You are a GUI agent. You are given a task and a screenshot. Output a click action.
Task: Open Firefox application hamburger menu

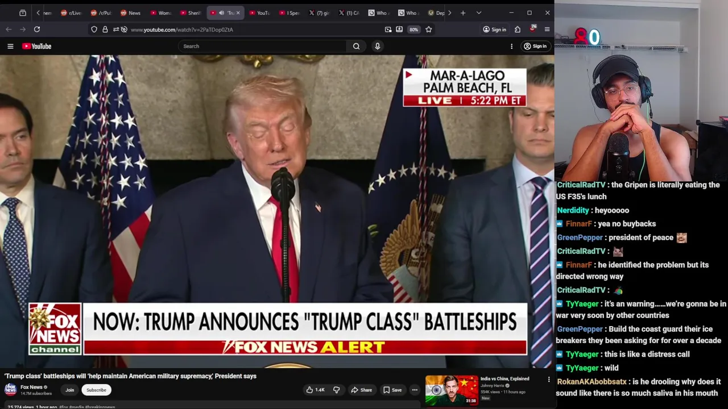coord(547,30)
